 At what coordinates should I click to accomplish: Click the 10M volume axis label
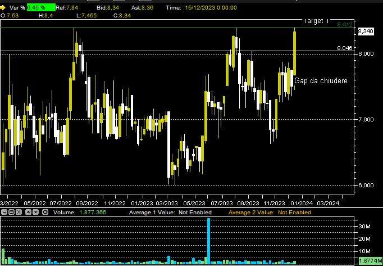364,251
